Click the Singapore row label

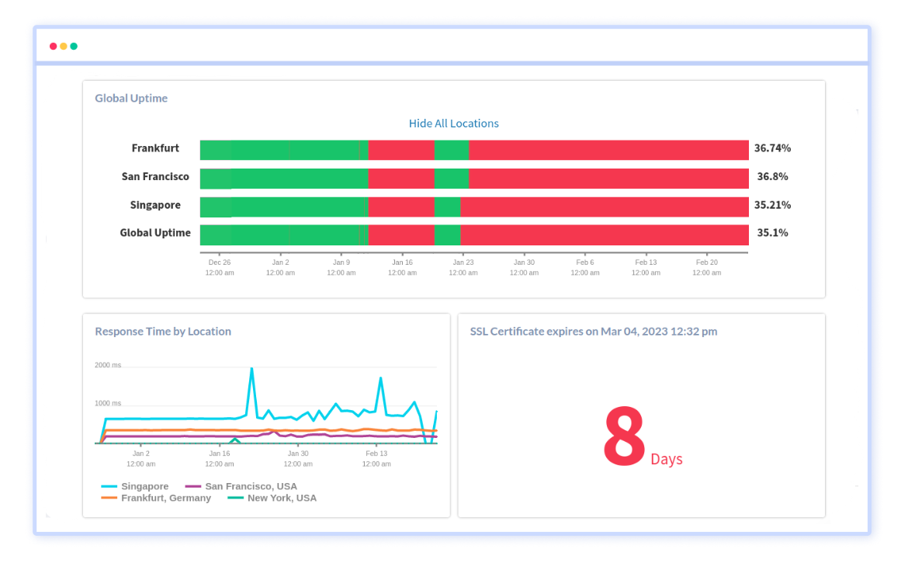point(155,205)
